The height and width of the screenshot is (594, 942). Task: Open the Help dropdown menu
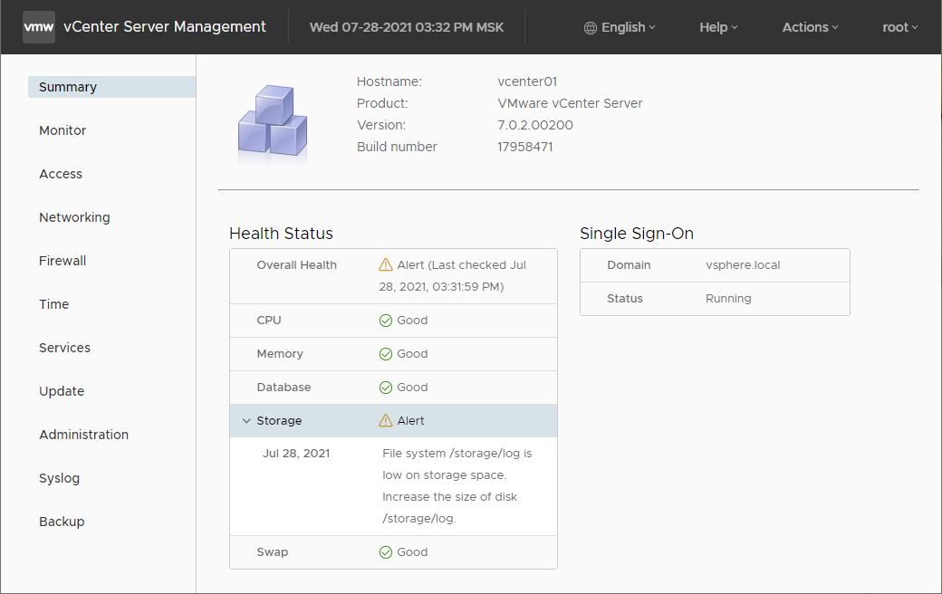click(x=718, y=27)
